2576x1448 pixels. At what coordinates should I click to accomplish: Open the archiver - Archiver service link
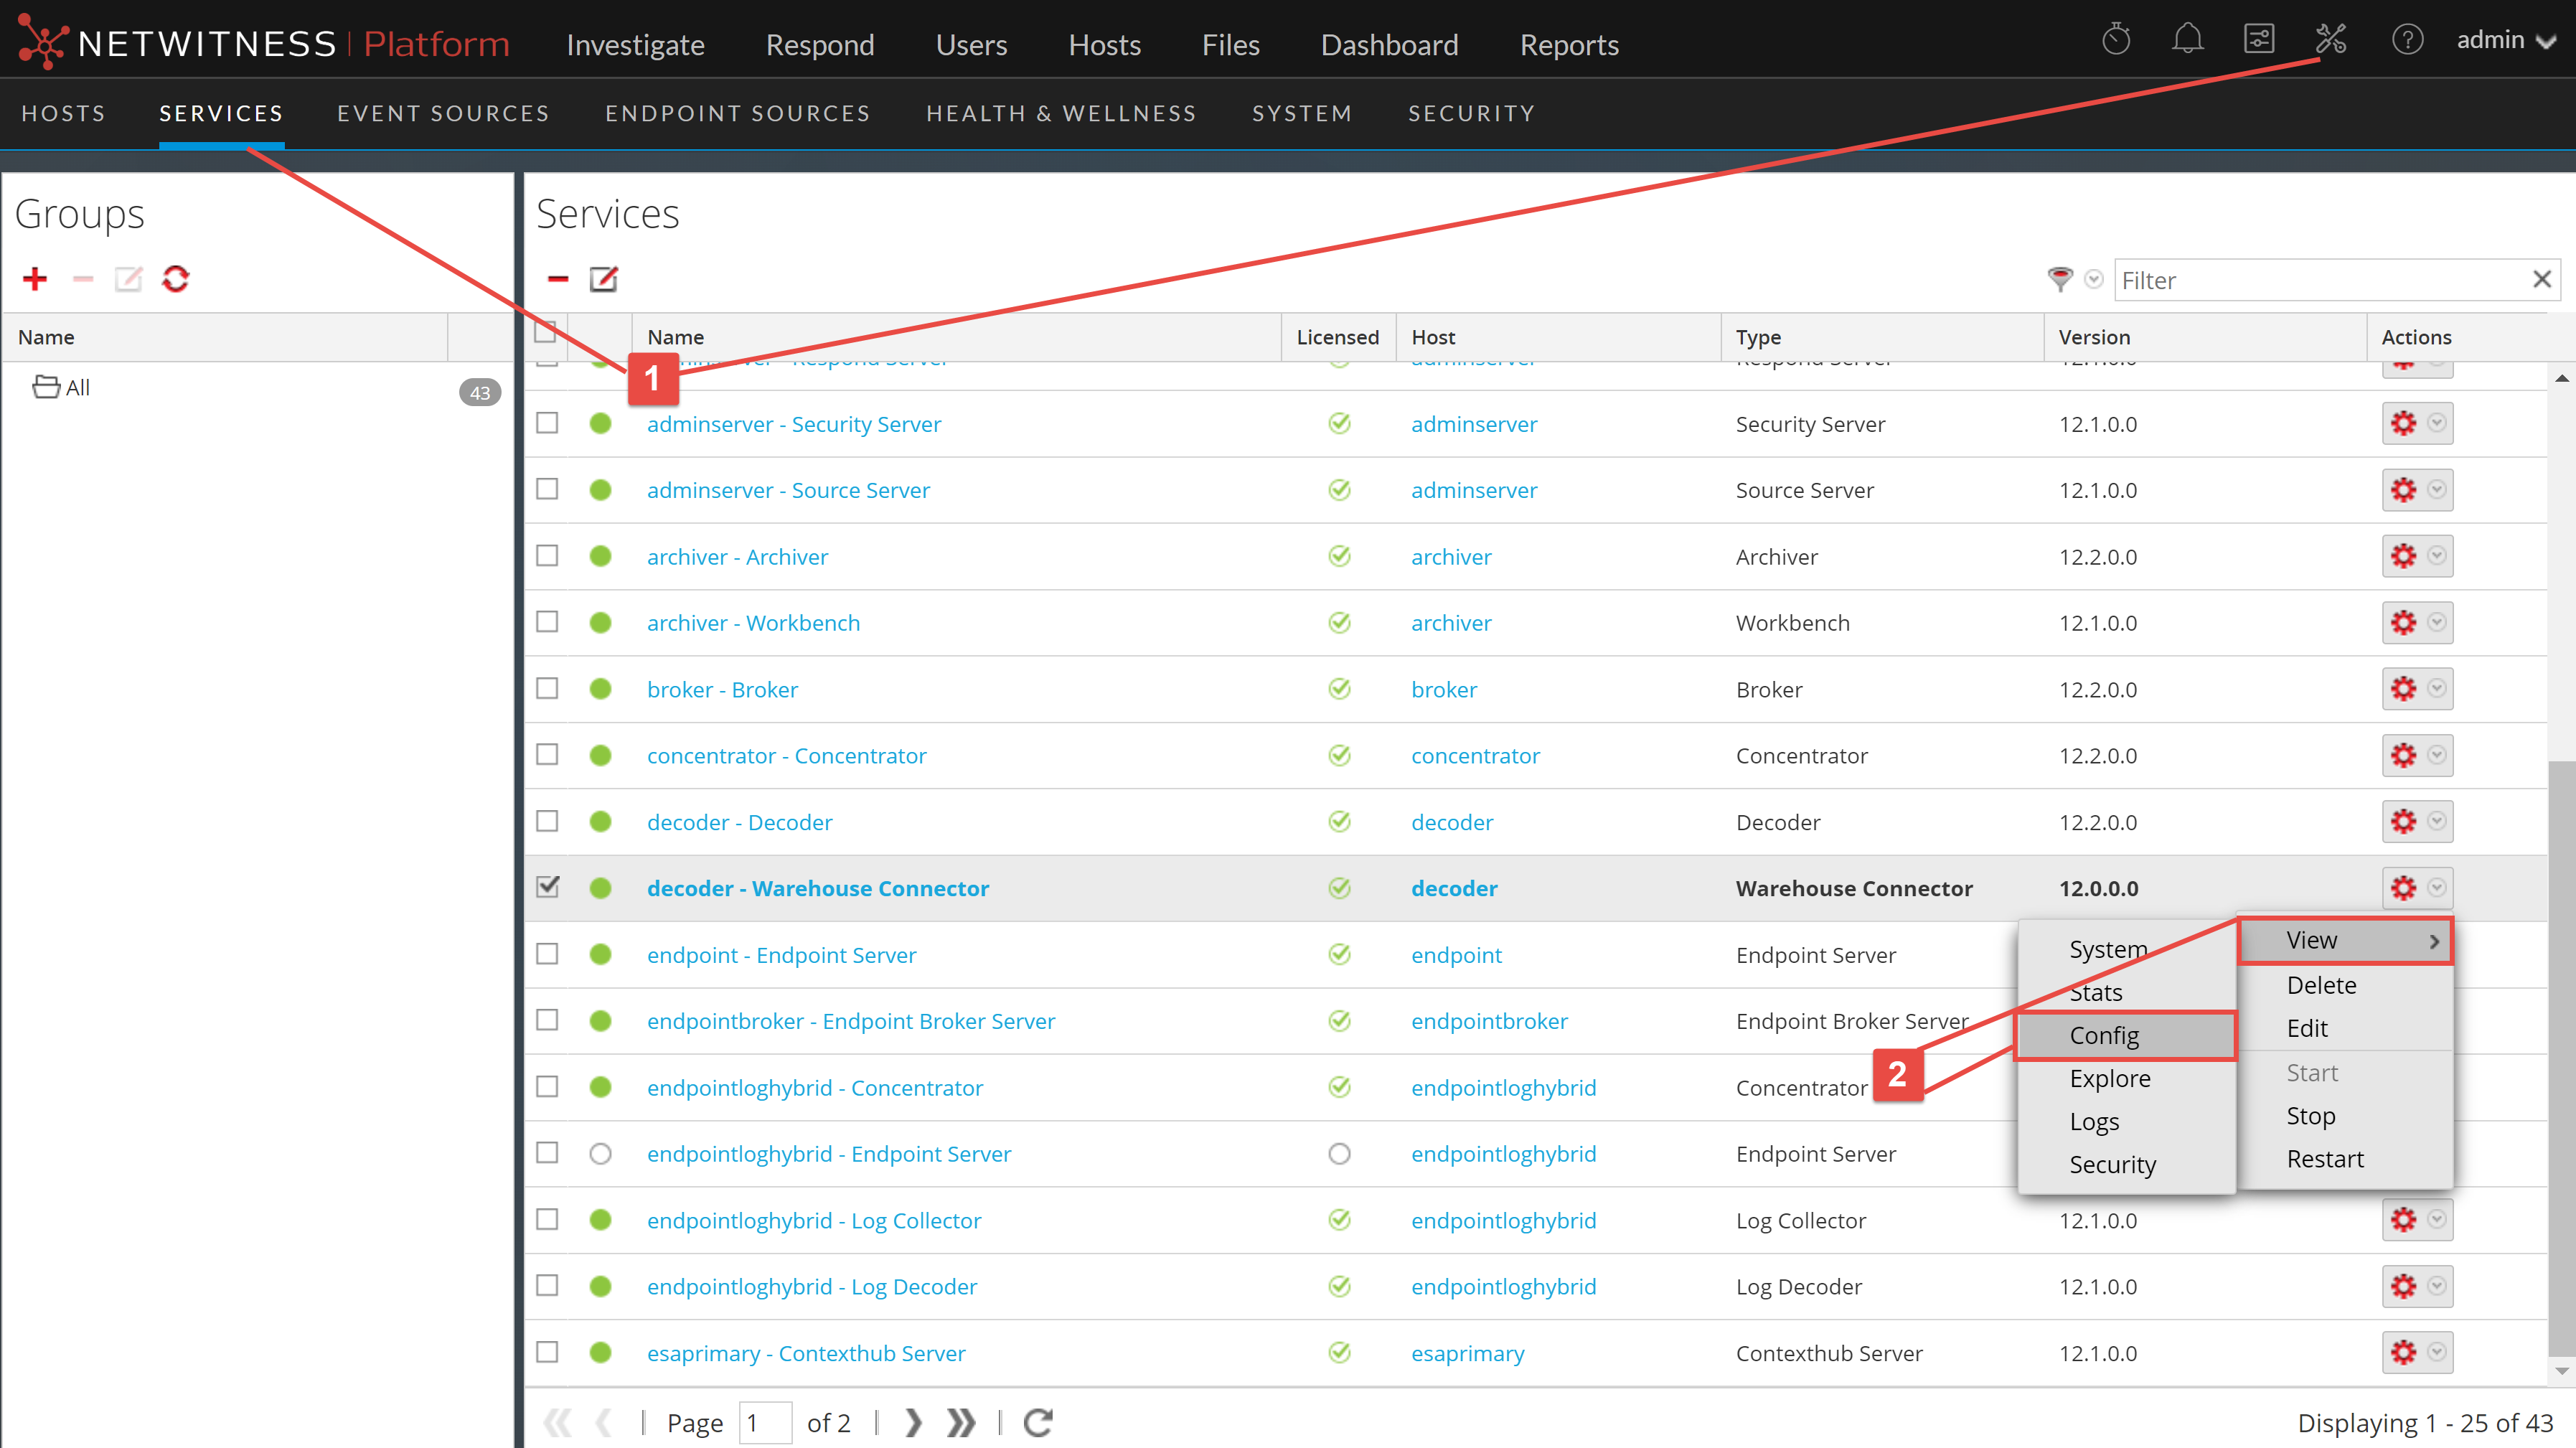[x=737, y=557]
